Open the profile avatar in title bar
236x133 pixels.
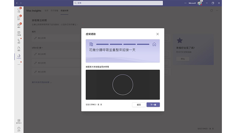(200, 3)
